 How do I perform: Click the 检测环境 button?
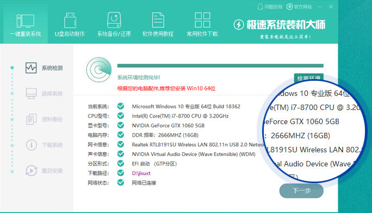click(309, 78)
